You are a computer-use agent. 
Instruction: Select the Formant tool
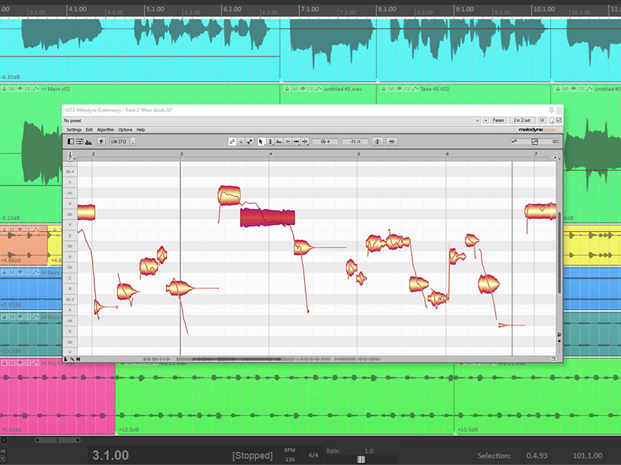point(279,141)
